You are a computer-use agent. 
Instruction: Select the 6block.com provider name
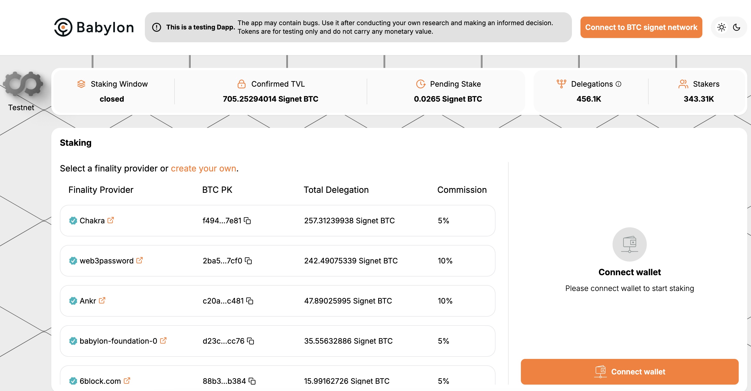pyautogui.click(x=100, y=381)
